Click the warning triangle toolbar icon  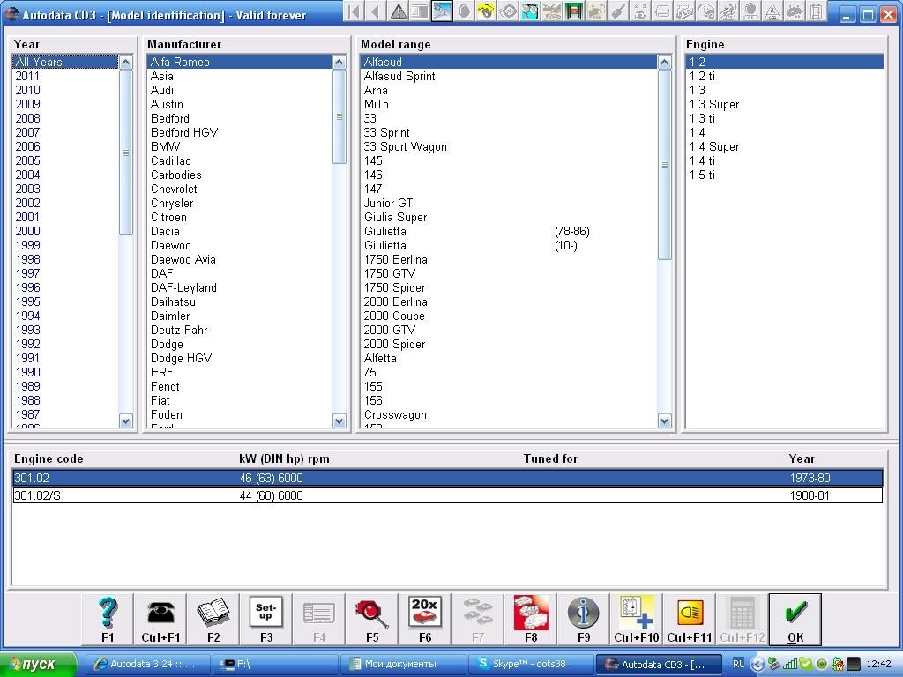(398, 11)
